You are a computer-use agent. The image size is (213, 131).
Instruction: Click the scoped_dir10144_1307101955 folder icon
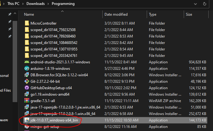[x=27, y=49]
